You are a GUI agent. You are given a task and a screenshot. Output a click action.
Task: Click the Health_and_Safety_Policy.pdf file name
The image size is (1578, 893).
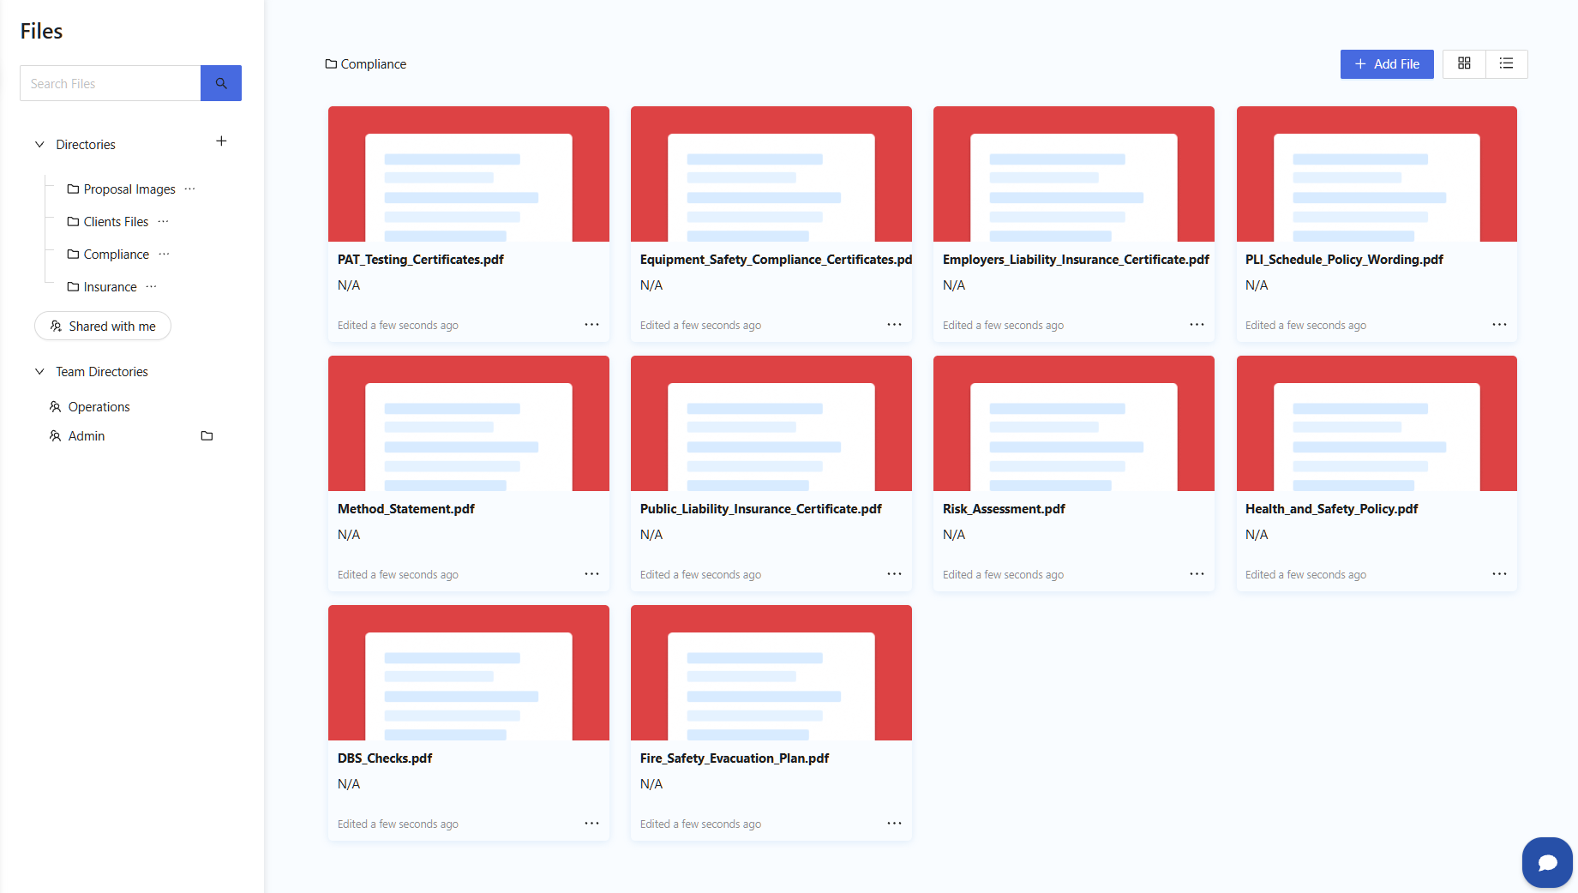1331,509
